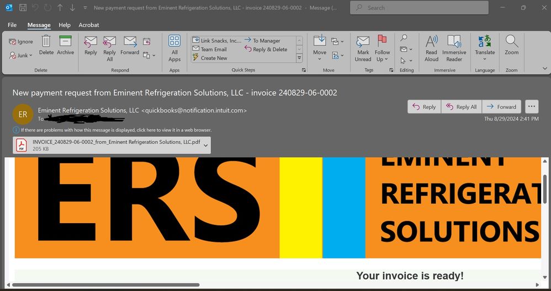Delete the message with trash icon
Image resolution: width=551 pixels, height=291 pixels.
[x=46, y=46]
